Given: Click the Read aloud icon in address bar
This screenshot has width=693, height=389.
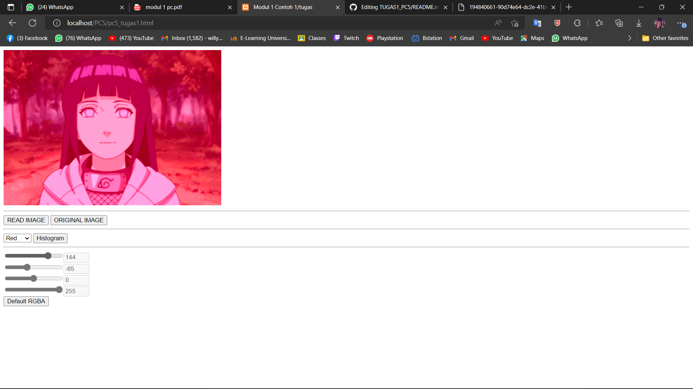Looking at the screenshot, I should pos(498,23).
